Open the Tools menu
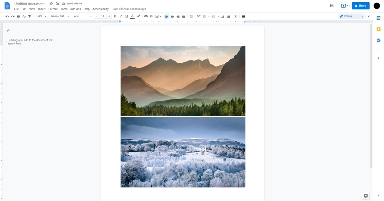This screenshot has height=201, width=384. pos(64,9)
